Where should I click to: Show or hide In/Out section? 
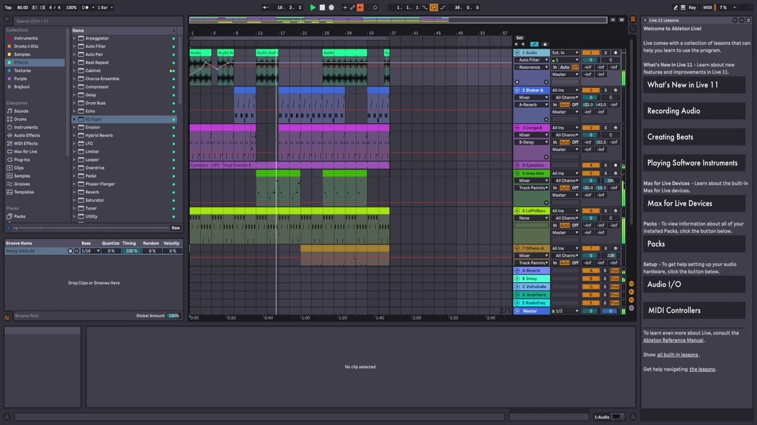click(631, 284)
